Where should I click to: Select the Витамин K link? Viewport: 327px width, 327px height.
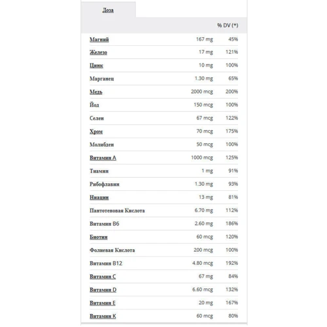(x=103, y=316)
